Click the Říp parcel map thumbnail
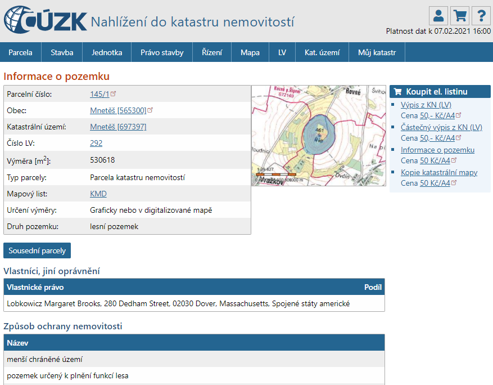This screenshot has height=385, width=493. click(x=319, y=135)
